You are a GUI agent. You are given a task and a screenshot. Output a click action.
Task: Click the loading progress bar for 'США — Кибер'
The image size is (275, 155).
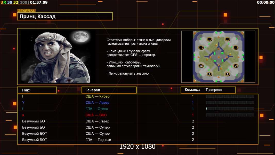coord(230,96)
